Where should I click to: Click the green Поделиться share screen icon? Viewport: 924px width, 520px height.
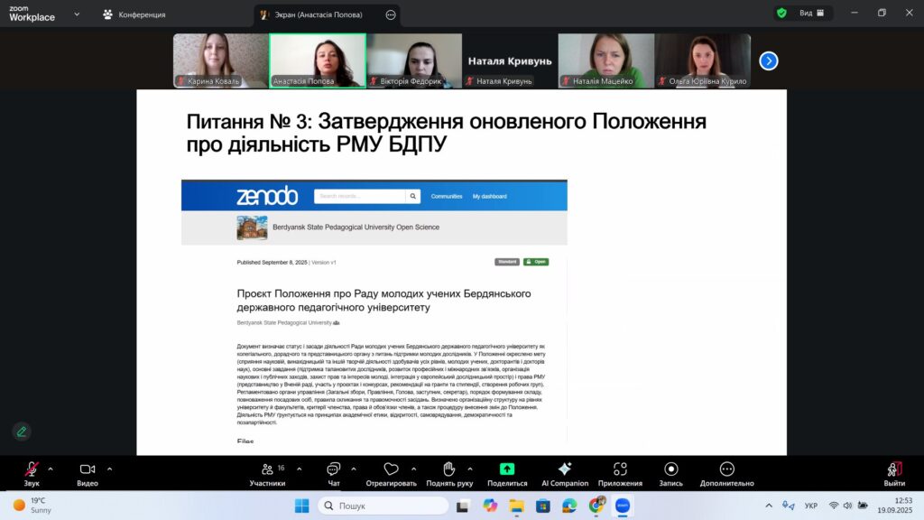click(x=507, y=470)
